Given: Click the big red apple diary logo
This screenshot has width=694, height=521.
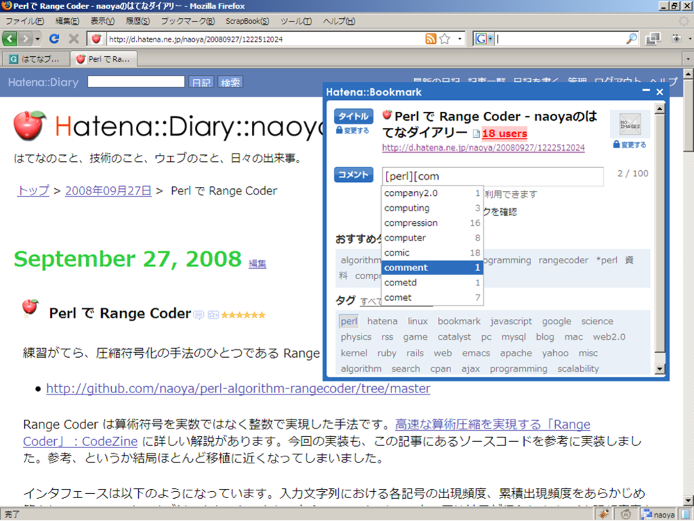Looking at the screenshot, I should (x=30, y=125).
